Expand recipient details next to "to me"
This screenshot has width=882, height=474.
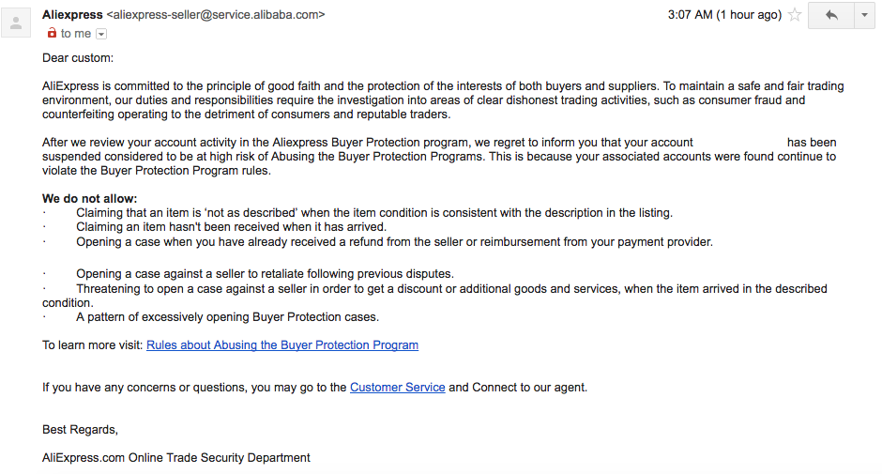point(101,34)
